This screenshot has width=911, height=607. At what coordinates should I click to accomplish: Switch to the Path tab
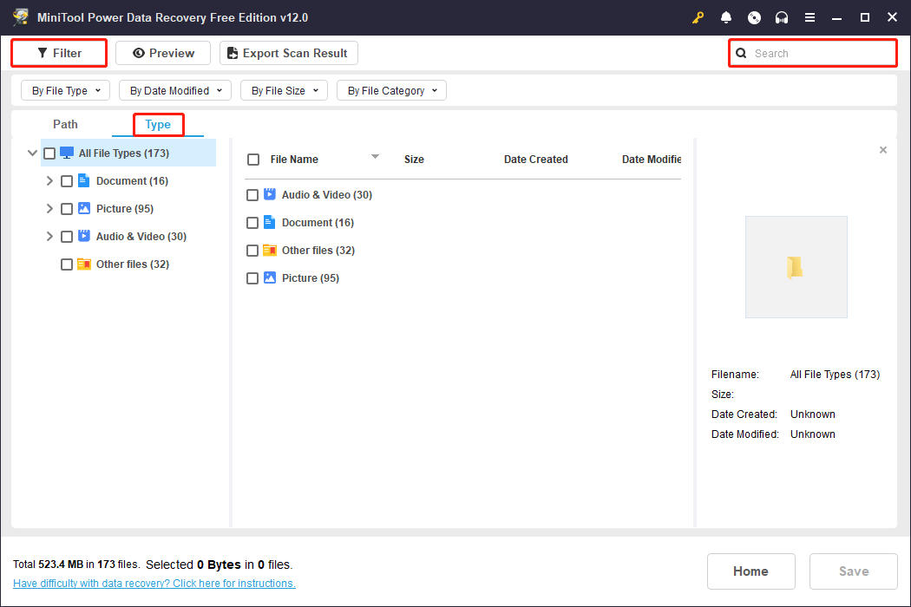(x=65, y=125)
